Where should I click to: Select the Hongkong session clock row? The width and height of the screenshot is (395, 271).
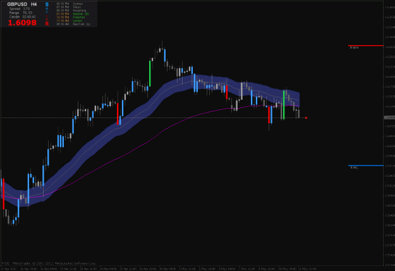[x=71, y=11]
